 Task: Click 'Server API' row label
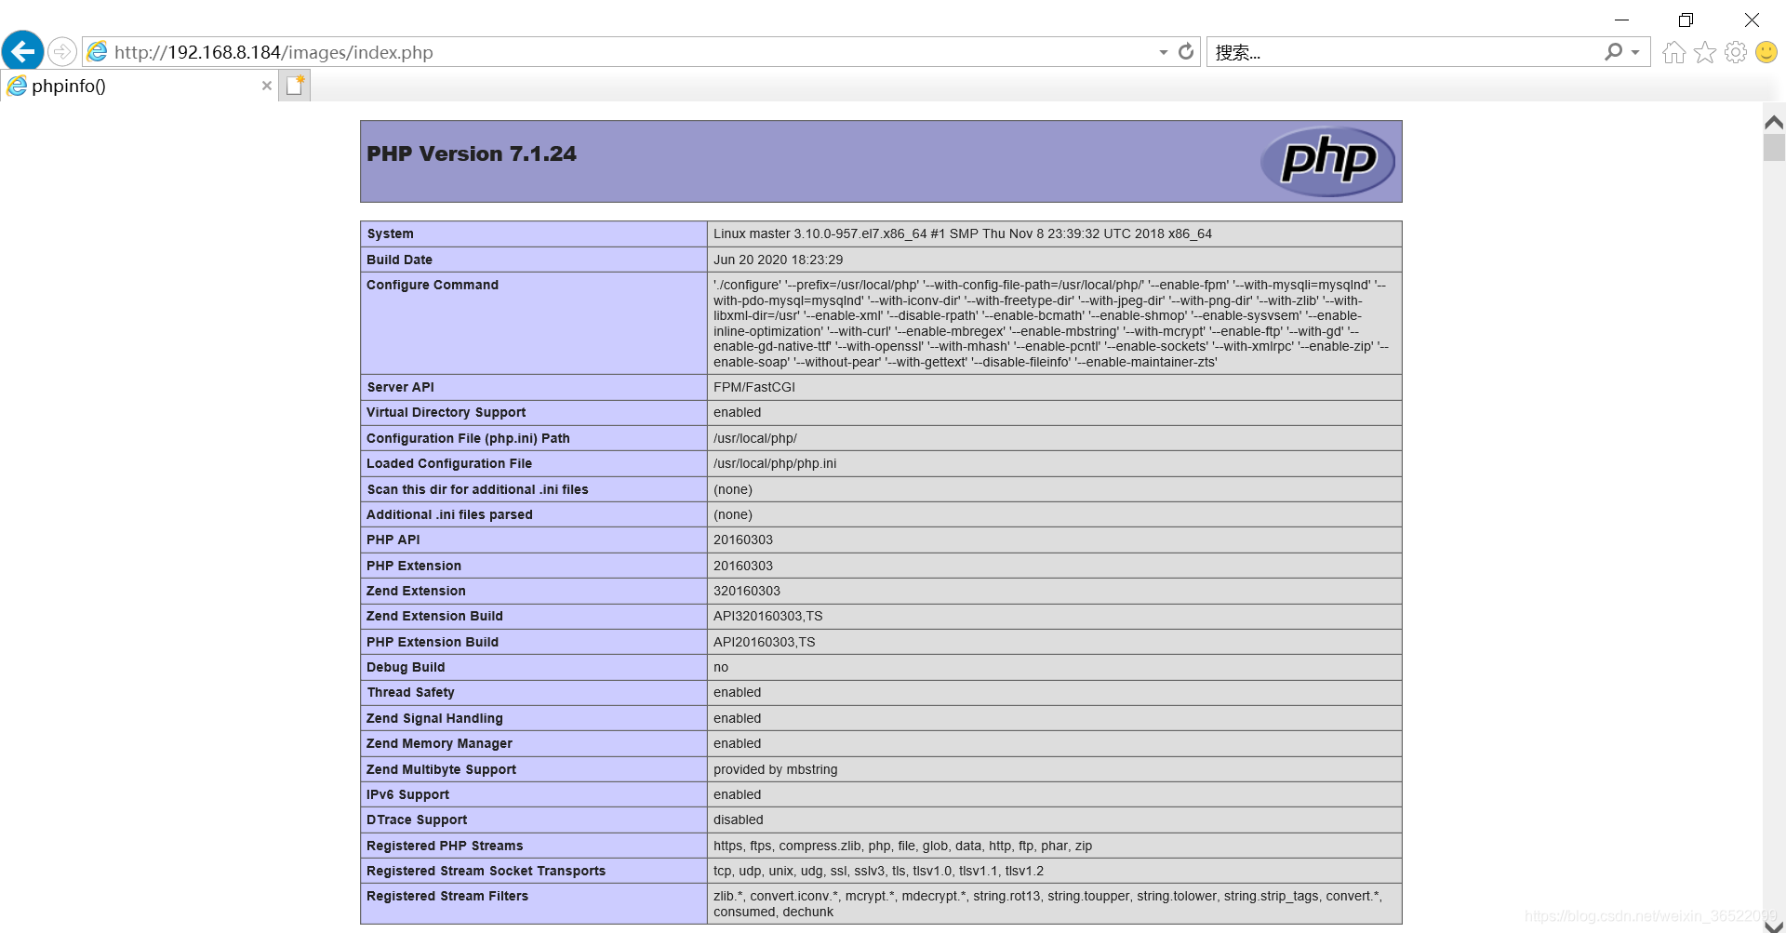point(400,387)
